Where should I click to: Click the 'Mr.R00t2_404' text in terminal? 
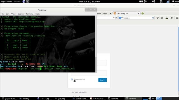[33, 64]
